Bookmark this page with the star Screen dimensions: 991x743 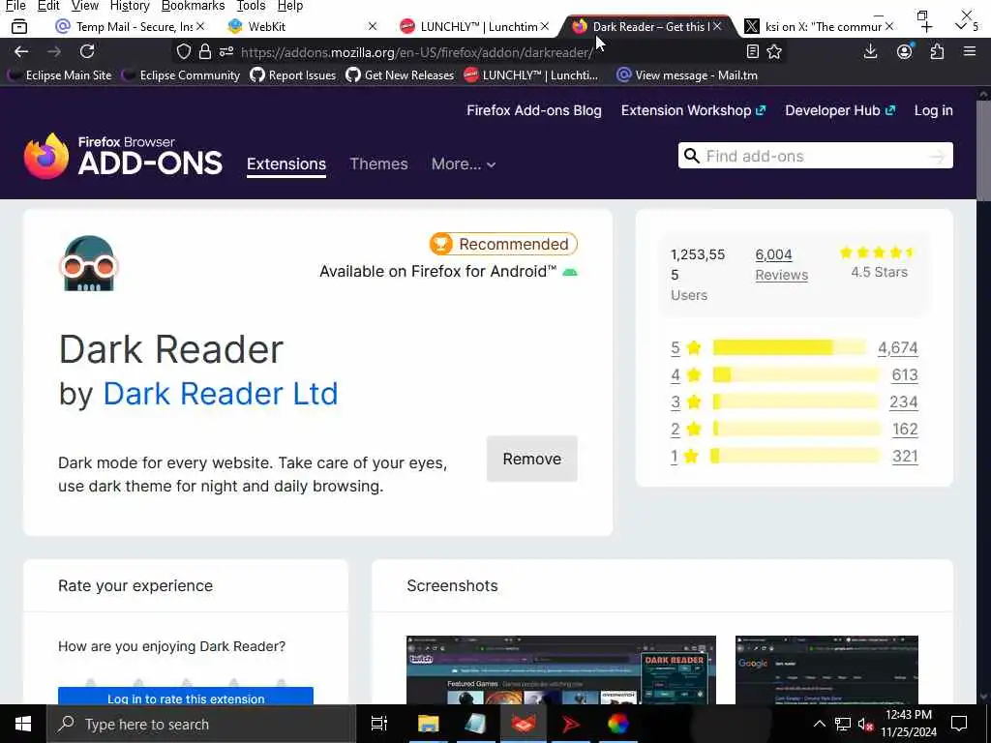(774, 52)
